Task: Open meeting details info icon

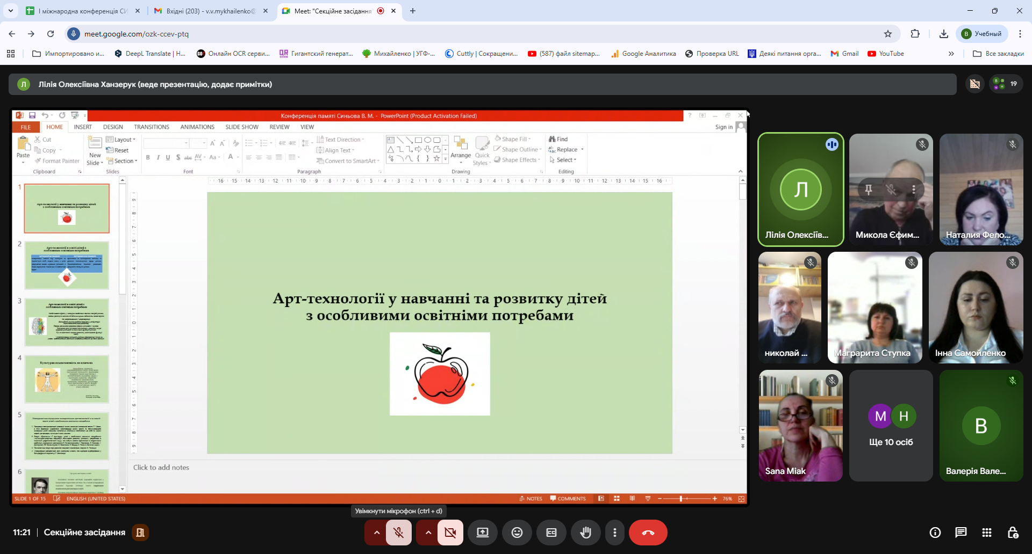Action: (x=935, y=533)
